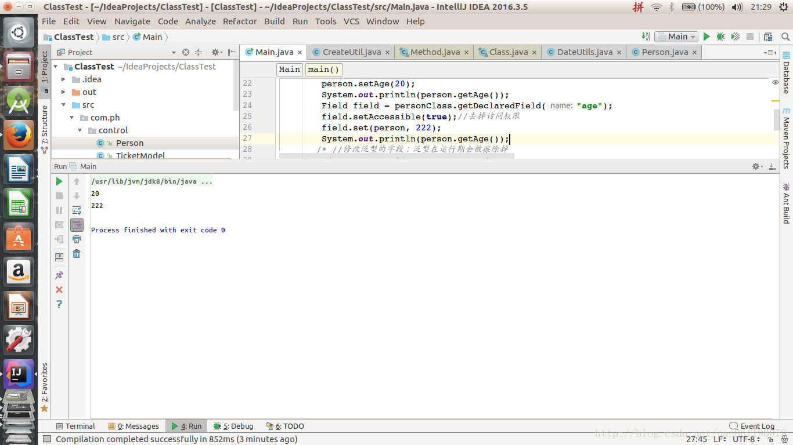Launch Firefox from the Ubuntu dock

click(x=19, y=135)
